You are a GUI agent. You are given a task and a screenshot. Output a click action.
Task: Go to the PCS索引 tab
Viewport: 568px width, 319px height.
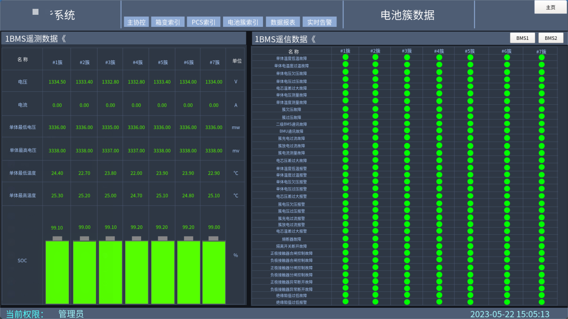203,22
